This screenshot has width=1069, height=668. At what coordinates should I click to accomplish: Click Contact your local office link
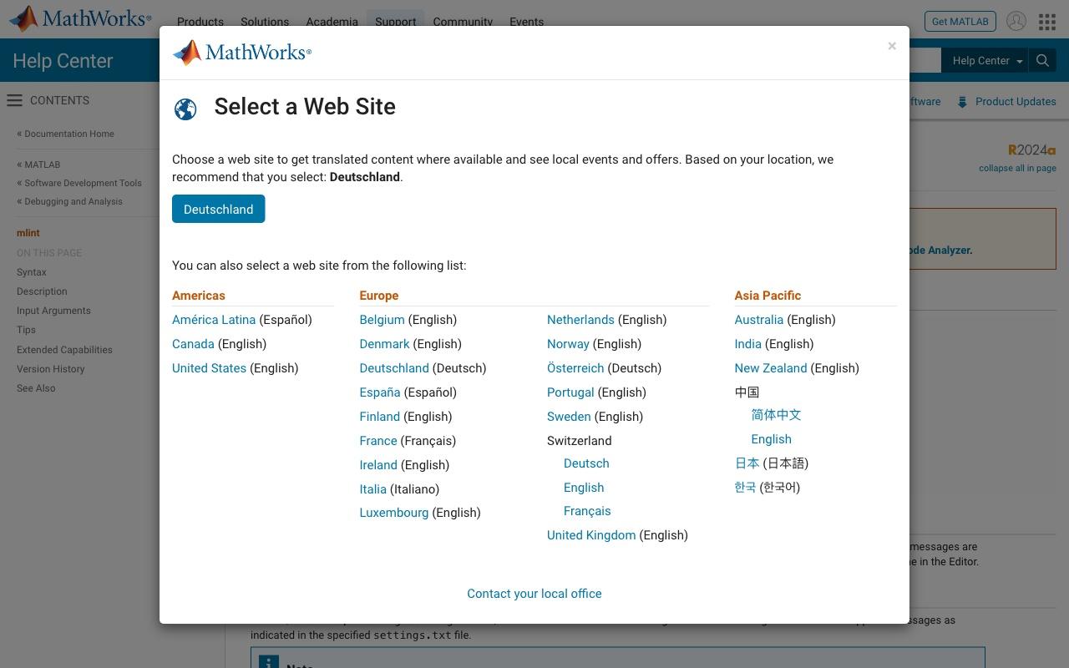coord(534,594)
